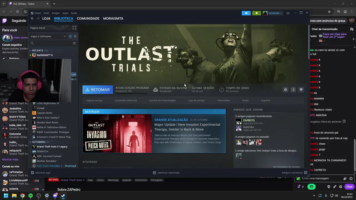Click Ver atividade de amigos
356x200 pixels.
click(x=286, y=167)
